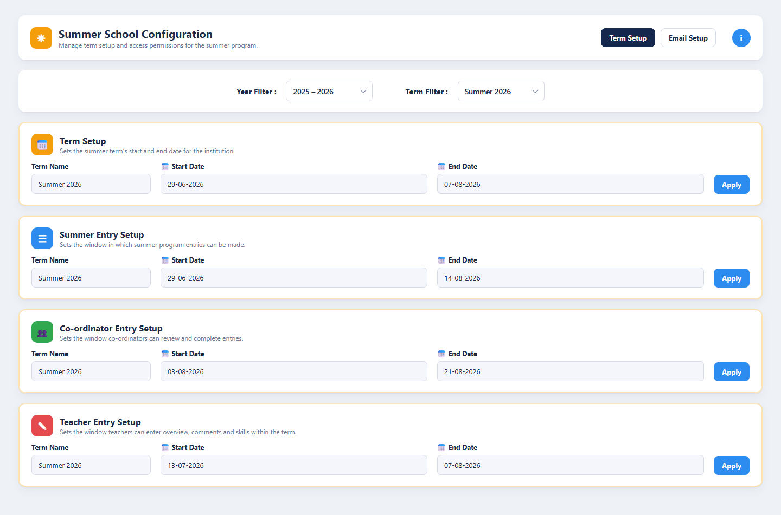
Task: Apply the Term Setup dates
Action: 732,185
